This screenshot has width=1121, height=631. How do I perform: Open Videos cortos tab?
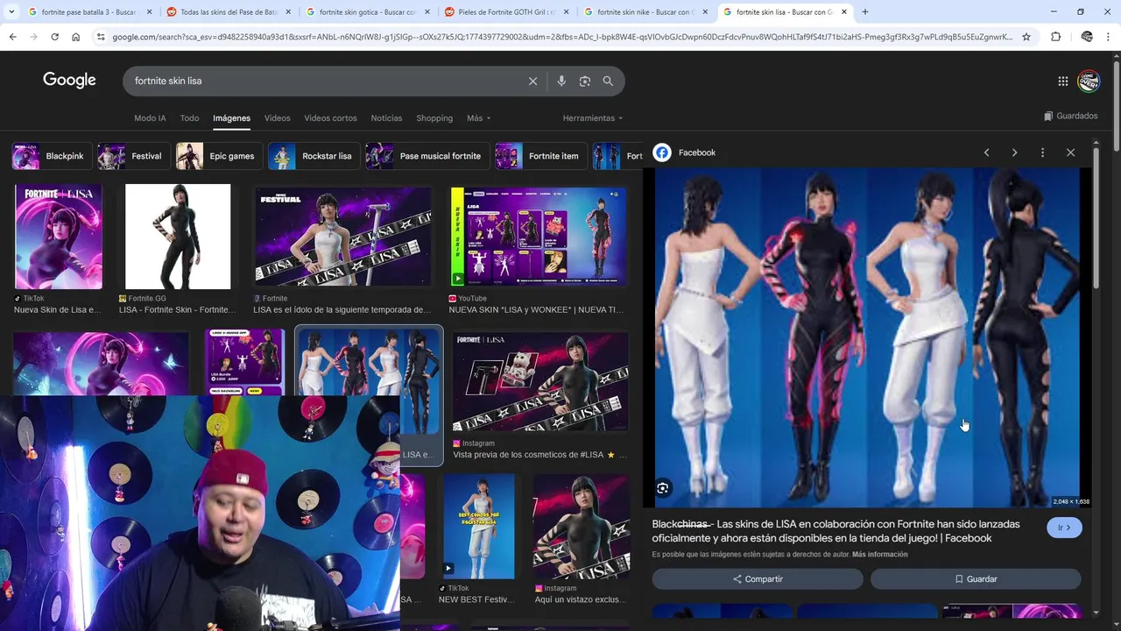[x=330, y=118]
